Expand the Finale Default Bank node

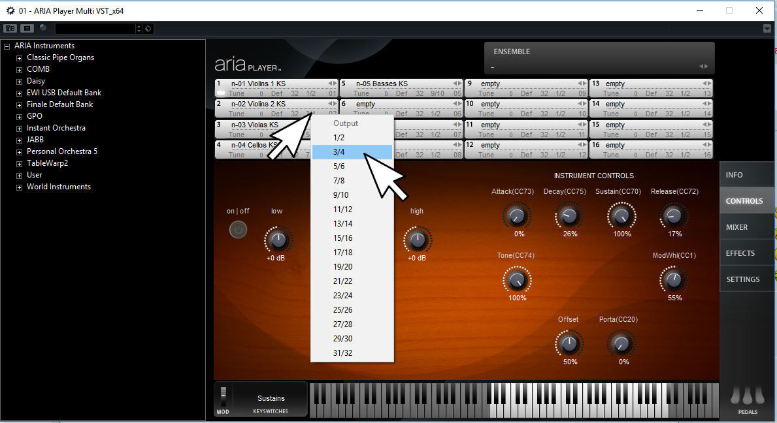point(20,105)
